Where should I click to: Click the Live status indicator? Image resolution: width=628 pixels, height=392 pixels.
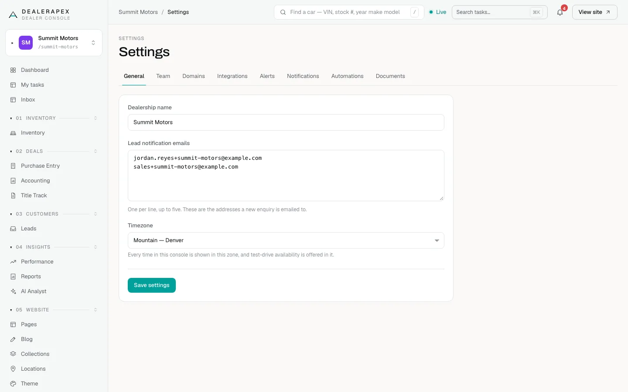(438, 12)
